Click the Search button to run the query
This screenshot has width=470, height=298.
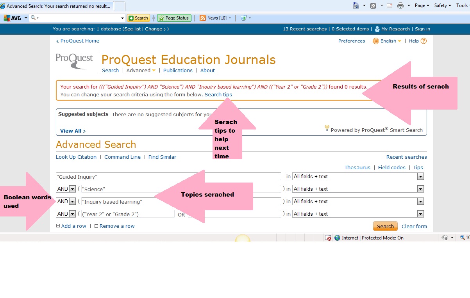[x=385, y=226]
